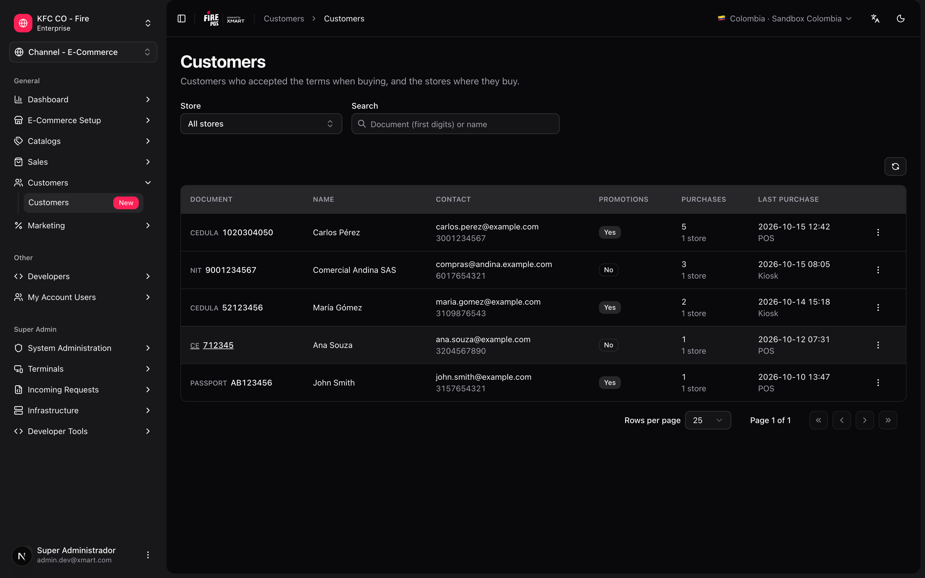Viewport: 925px width, 578px height.
Task: Open Developer Tools in sidebar
Action: point(83,431)
